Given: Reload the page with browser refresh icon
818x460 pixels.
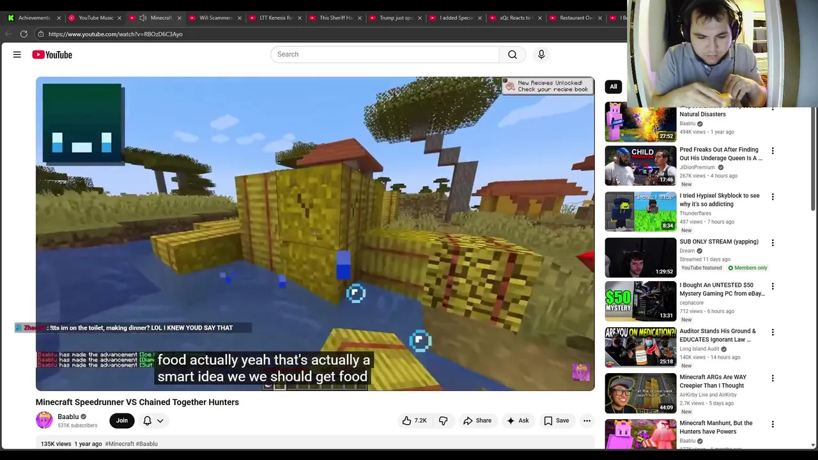Looking at the screenshot, I should pos(24,34).
